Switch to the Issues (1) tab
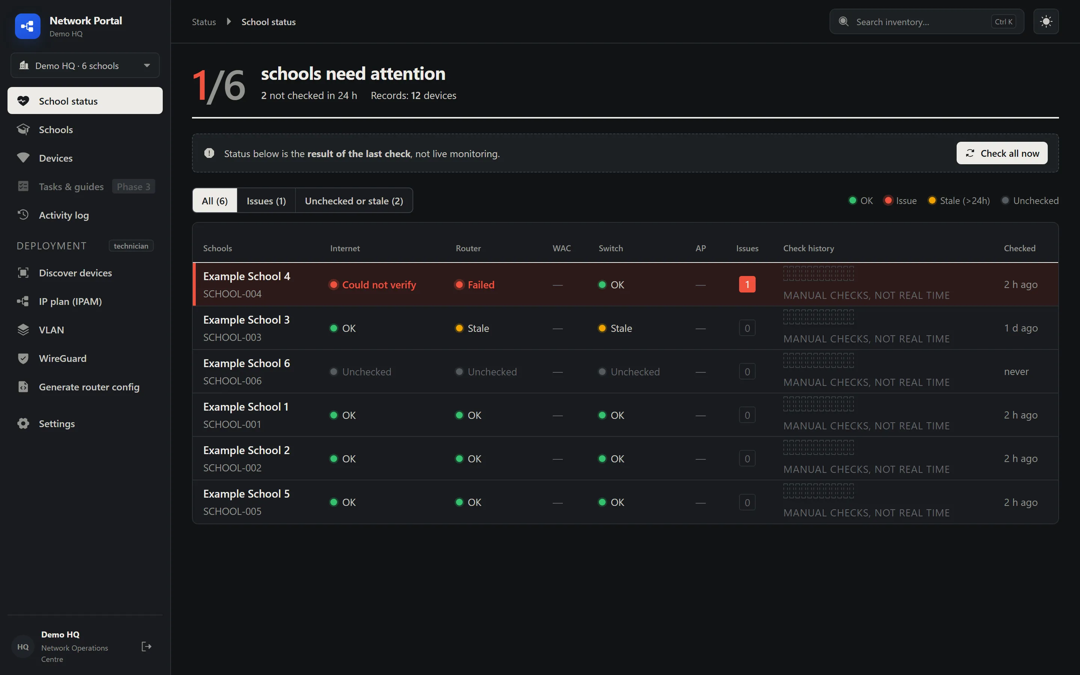The image size is (1080, 675). 266,201
